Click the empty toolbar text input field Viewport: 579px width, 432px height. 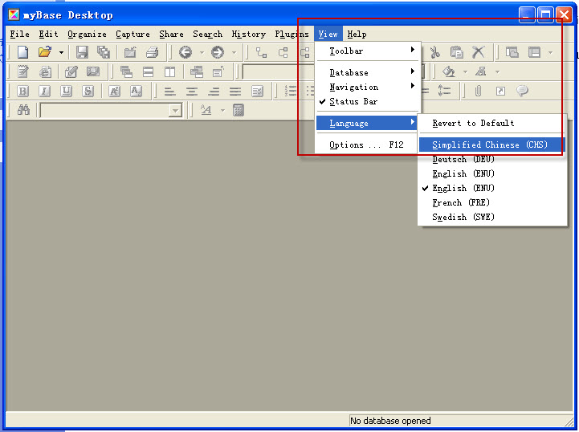pyautogui.click(x=279, y=71)
